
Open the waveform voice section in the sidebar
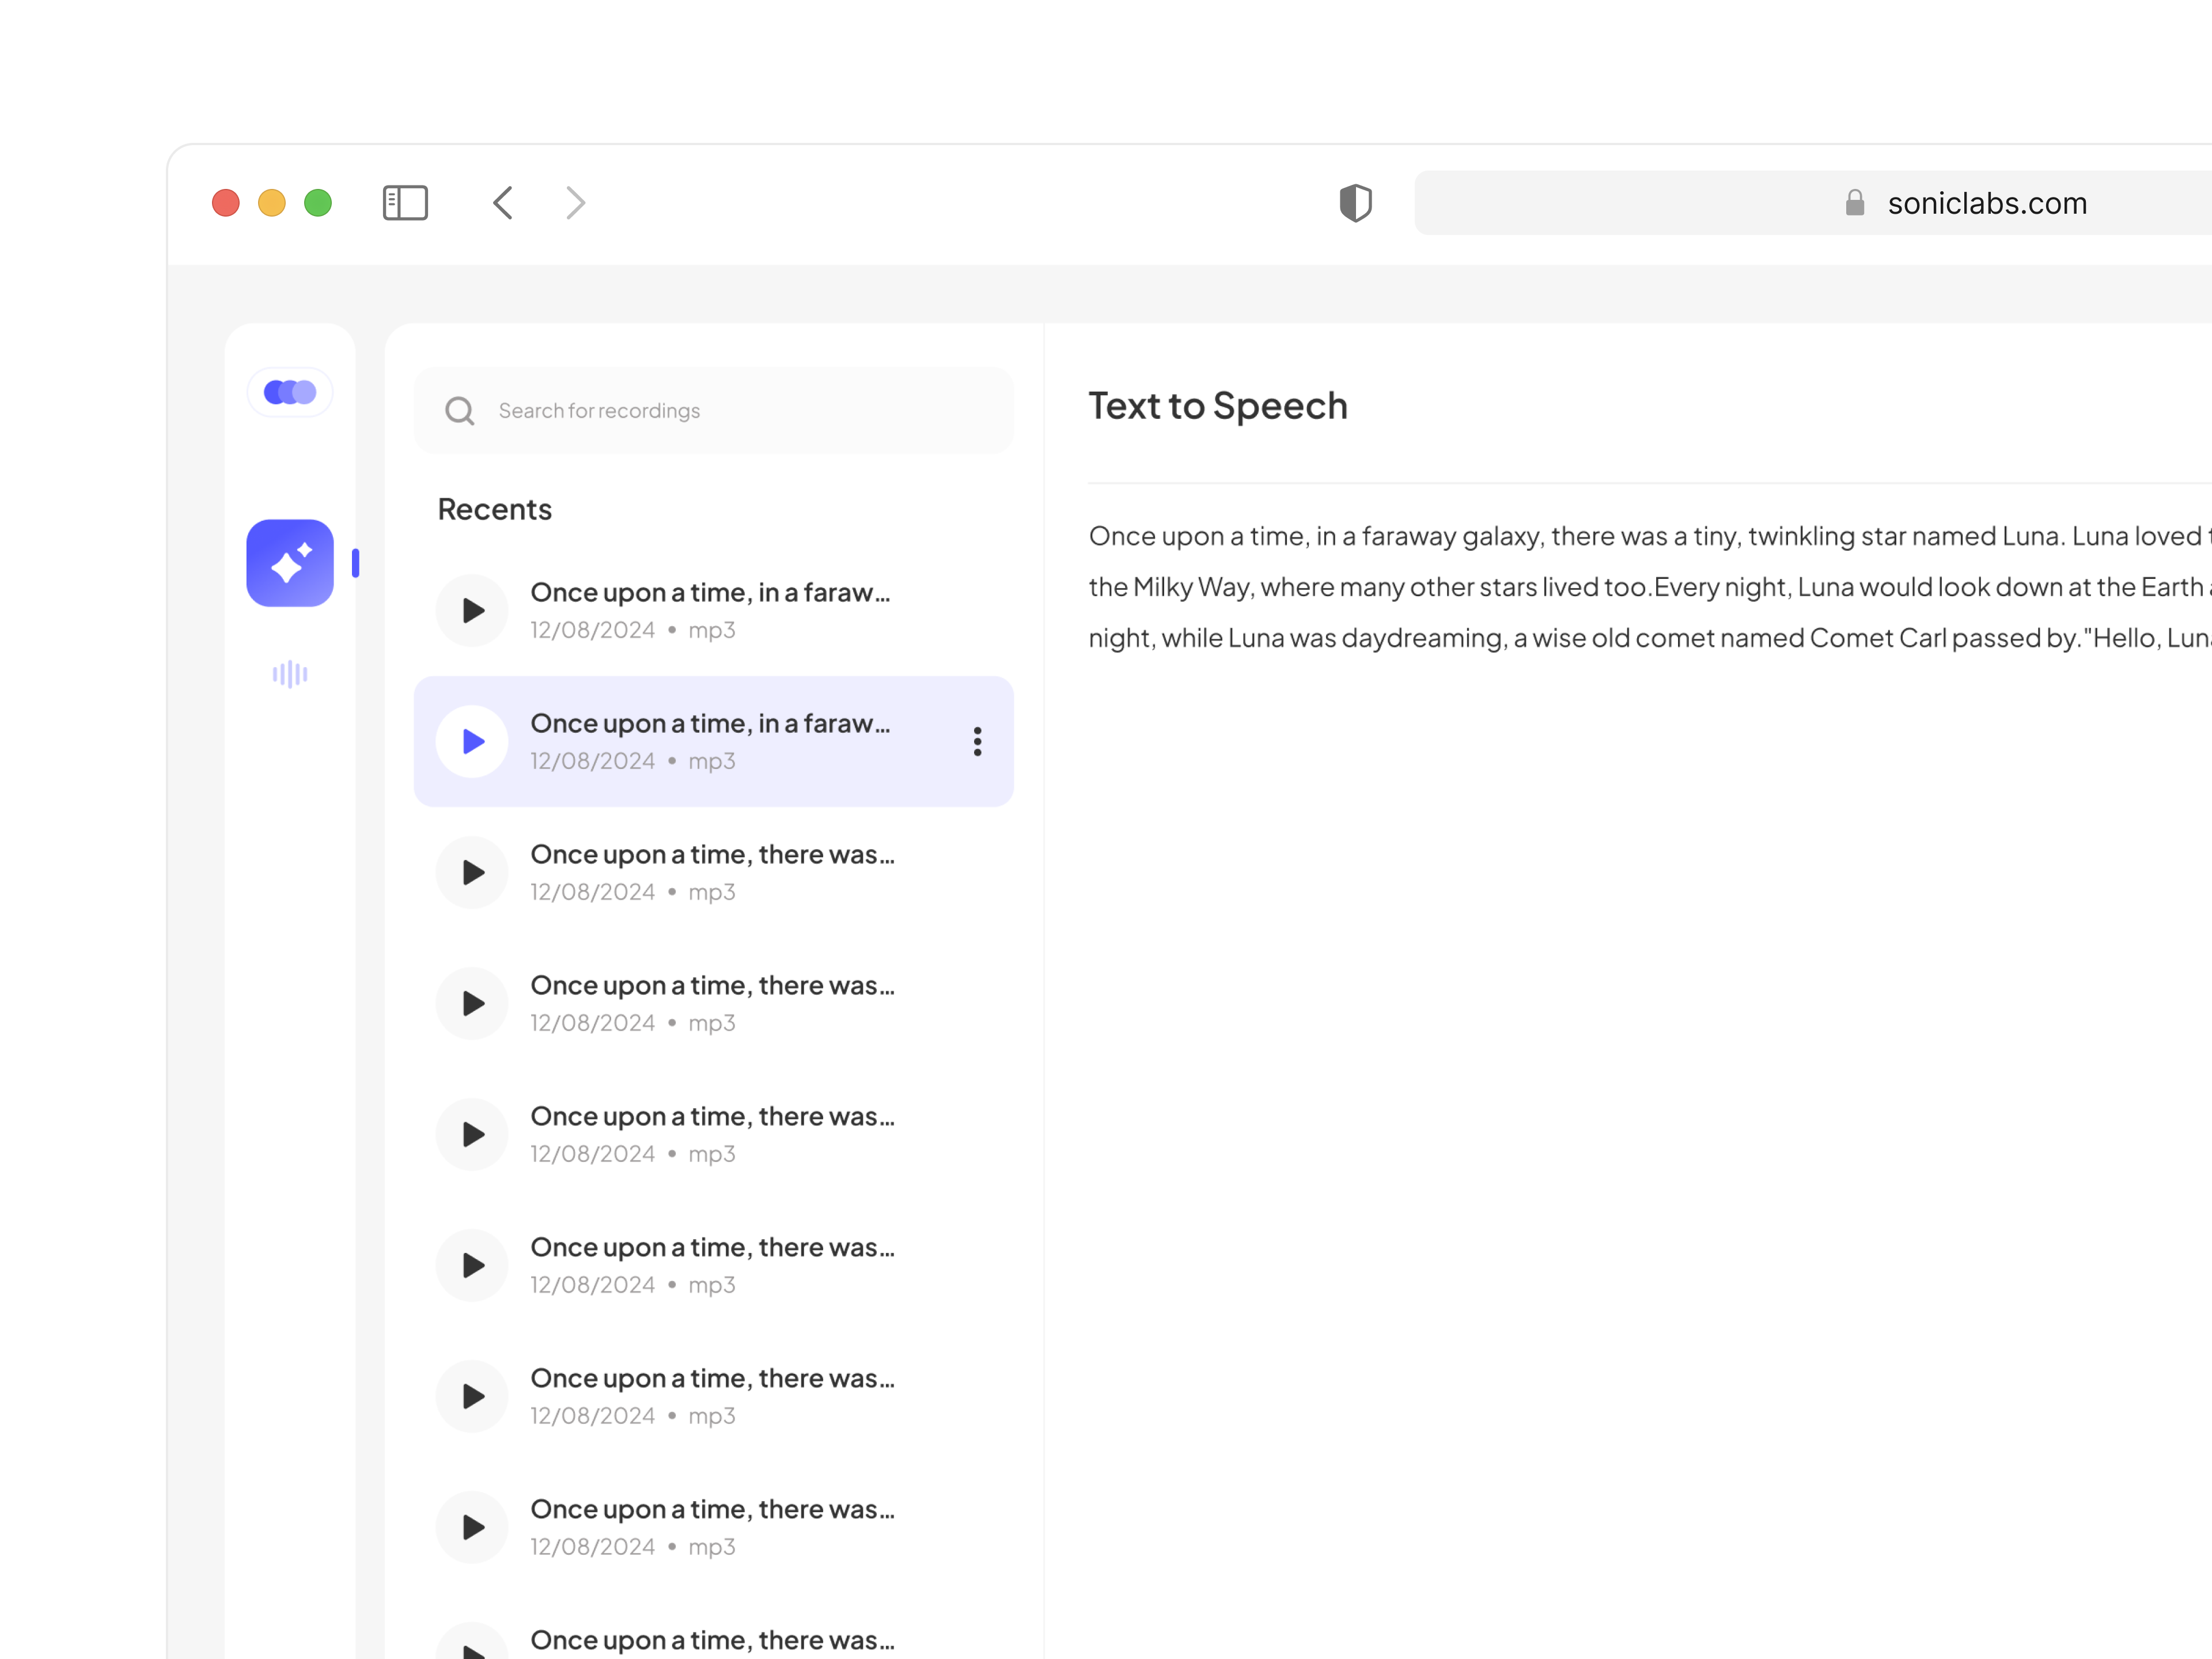point(289,675)
